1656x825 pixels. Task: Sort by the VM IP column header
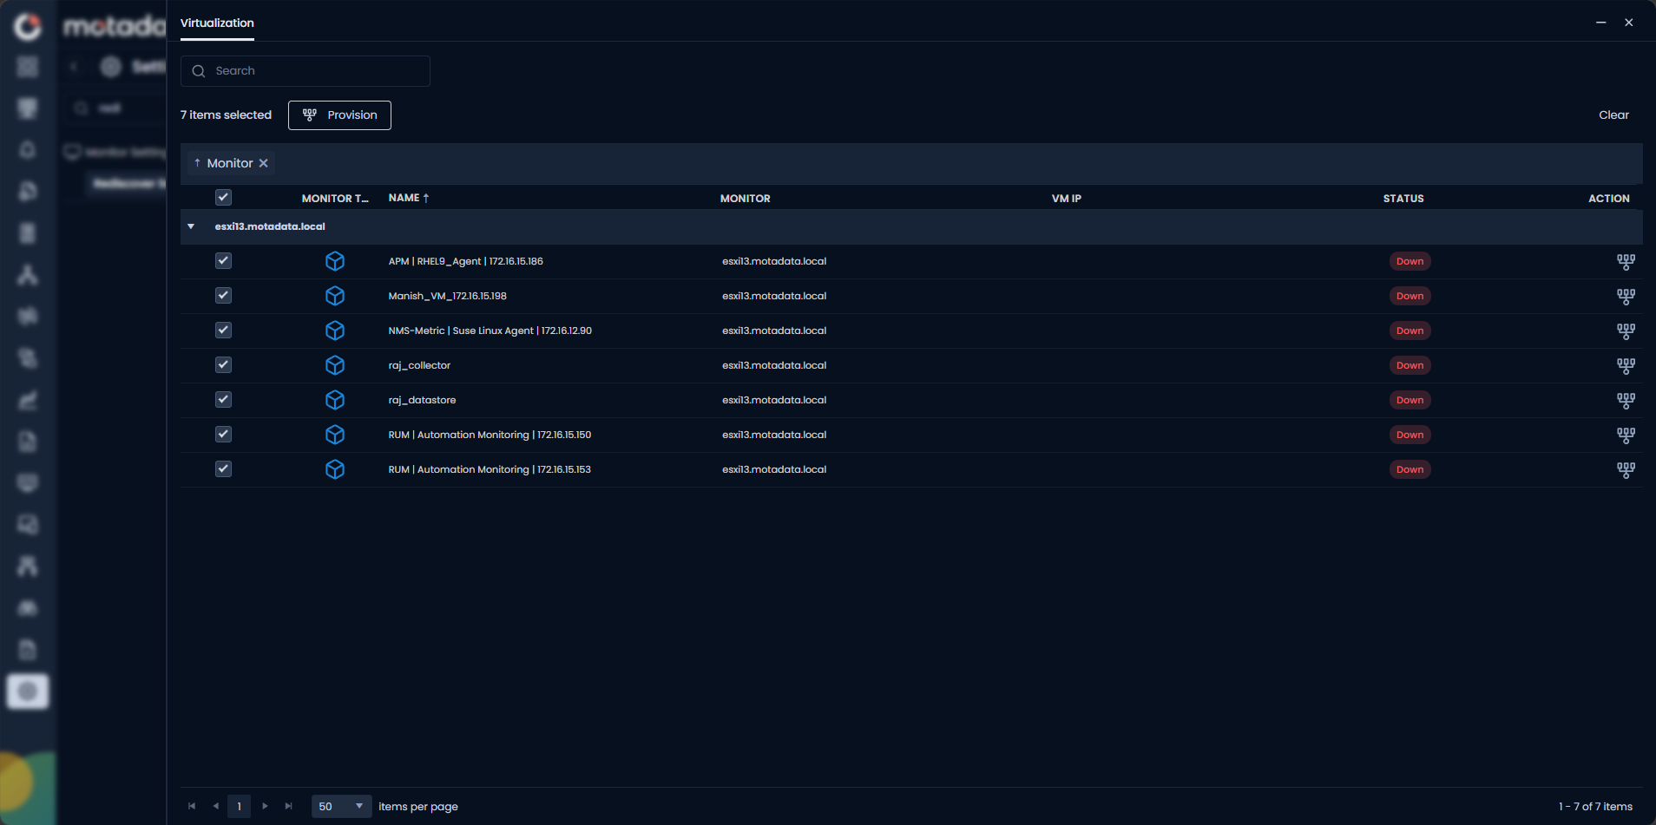(x=1066, y=199)
